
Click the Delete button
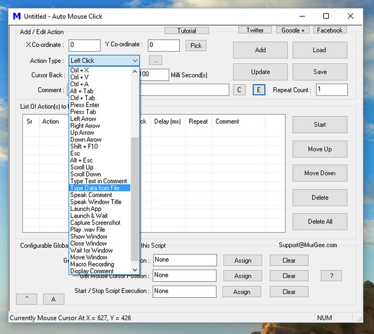coord(319,198)
